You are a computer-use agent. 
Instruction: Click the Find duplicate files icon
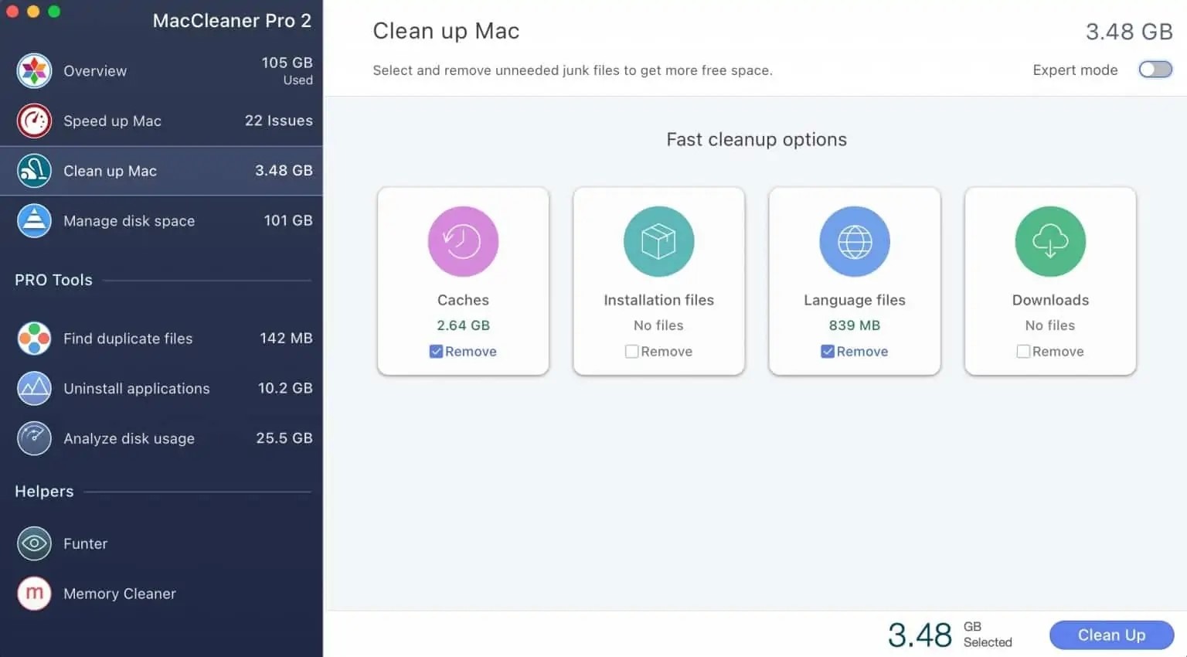click(x=34, y=339)
